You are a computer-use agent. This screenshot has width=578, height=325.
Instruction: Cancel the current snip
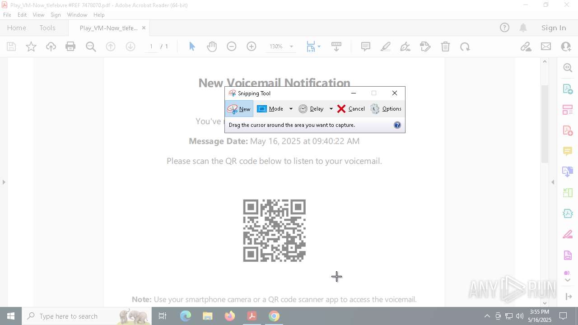click(351, 109)
